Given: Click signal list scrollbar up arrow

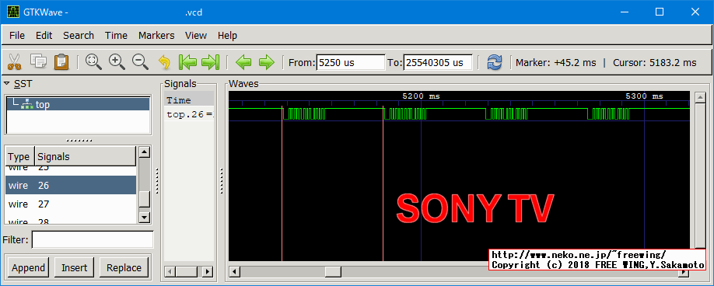Looking at the screenshot, I should click(x=145, y=152).
